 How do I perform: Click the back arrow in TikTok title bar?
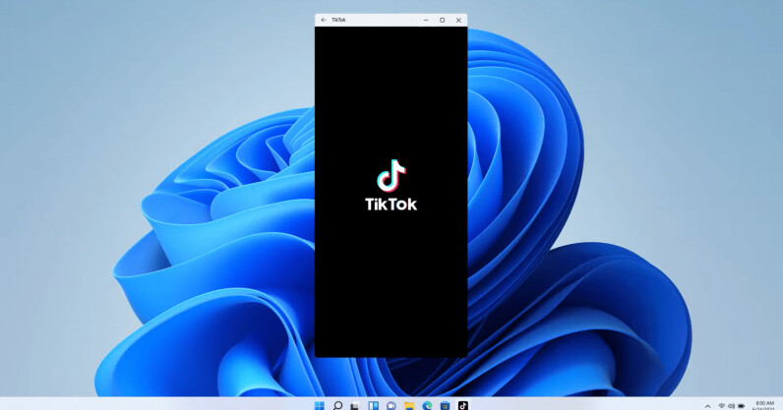pos(324,20)
